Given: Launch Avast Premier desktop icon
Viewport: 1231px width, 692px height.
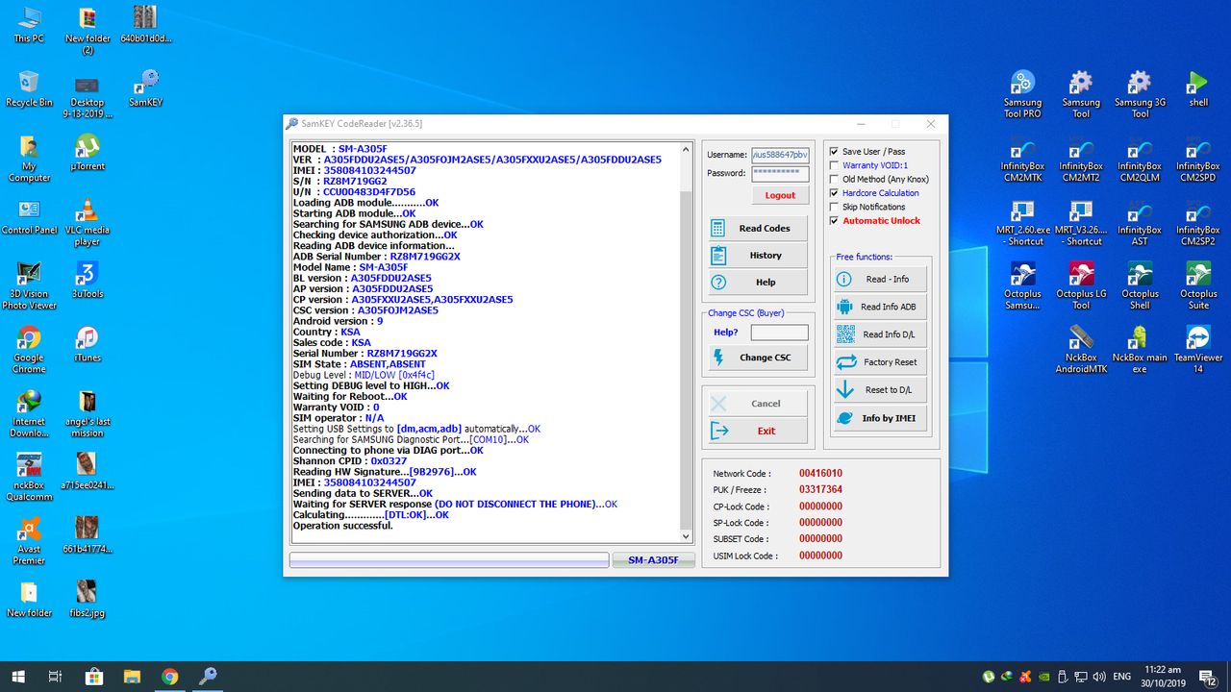Looking at the screenshot, I should tap(29, 541).
